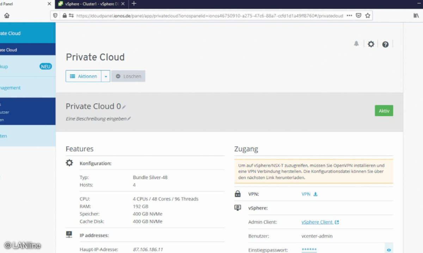Click the Features section heading
Screen dimensions: 423x253
click(x=80, y=149)
